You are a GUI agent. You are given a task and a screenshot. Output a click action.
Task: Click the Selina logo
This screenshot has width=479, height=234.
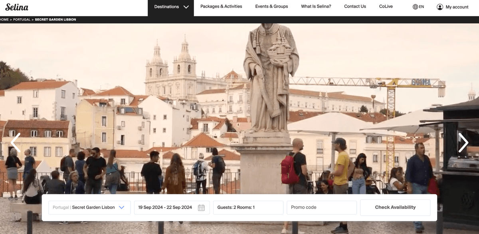click(x=17, y=7)
